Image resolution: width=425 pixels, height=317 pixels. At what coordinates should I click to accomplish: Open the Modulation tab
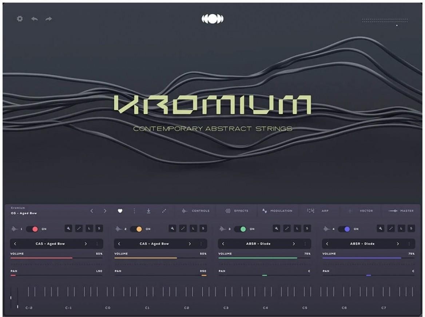point(277,211)
